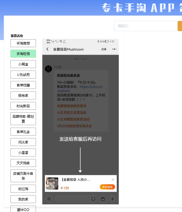The image size is (182, 212).
Task: Choose the 潮WOO channel
Action: pos(23,209)
